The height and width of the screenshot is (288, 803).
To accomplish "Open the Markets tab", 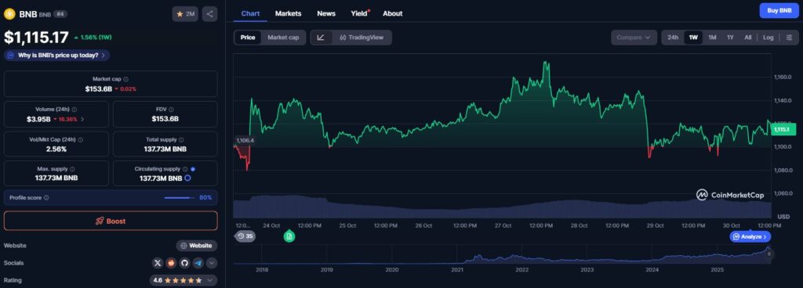I will tap(289, 13).
